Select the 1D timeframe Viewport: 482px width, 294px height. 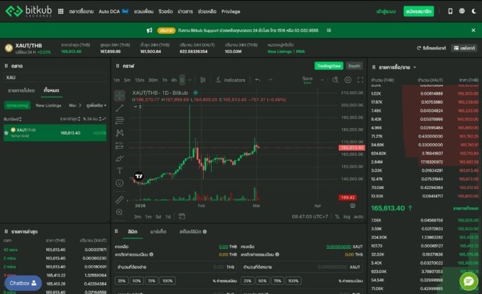coord(182,80)
